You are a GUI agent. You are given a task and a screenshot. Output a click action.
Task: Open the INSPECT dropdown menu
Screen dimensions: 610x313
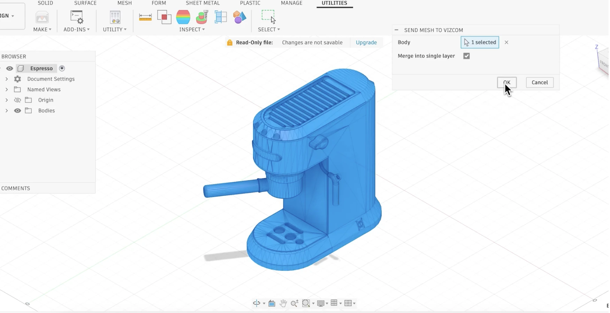[x=192, y=30]
